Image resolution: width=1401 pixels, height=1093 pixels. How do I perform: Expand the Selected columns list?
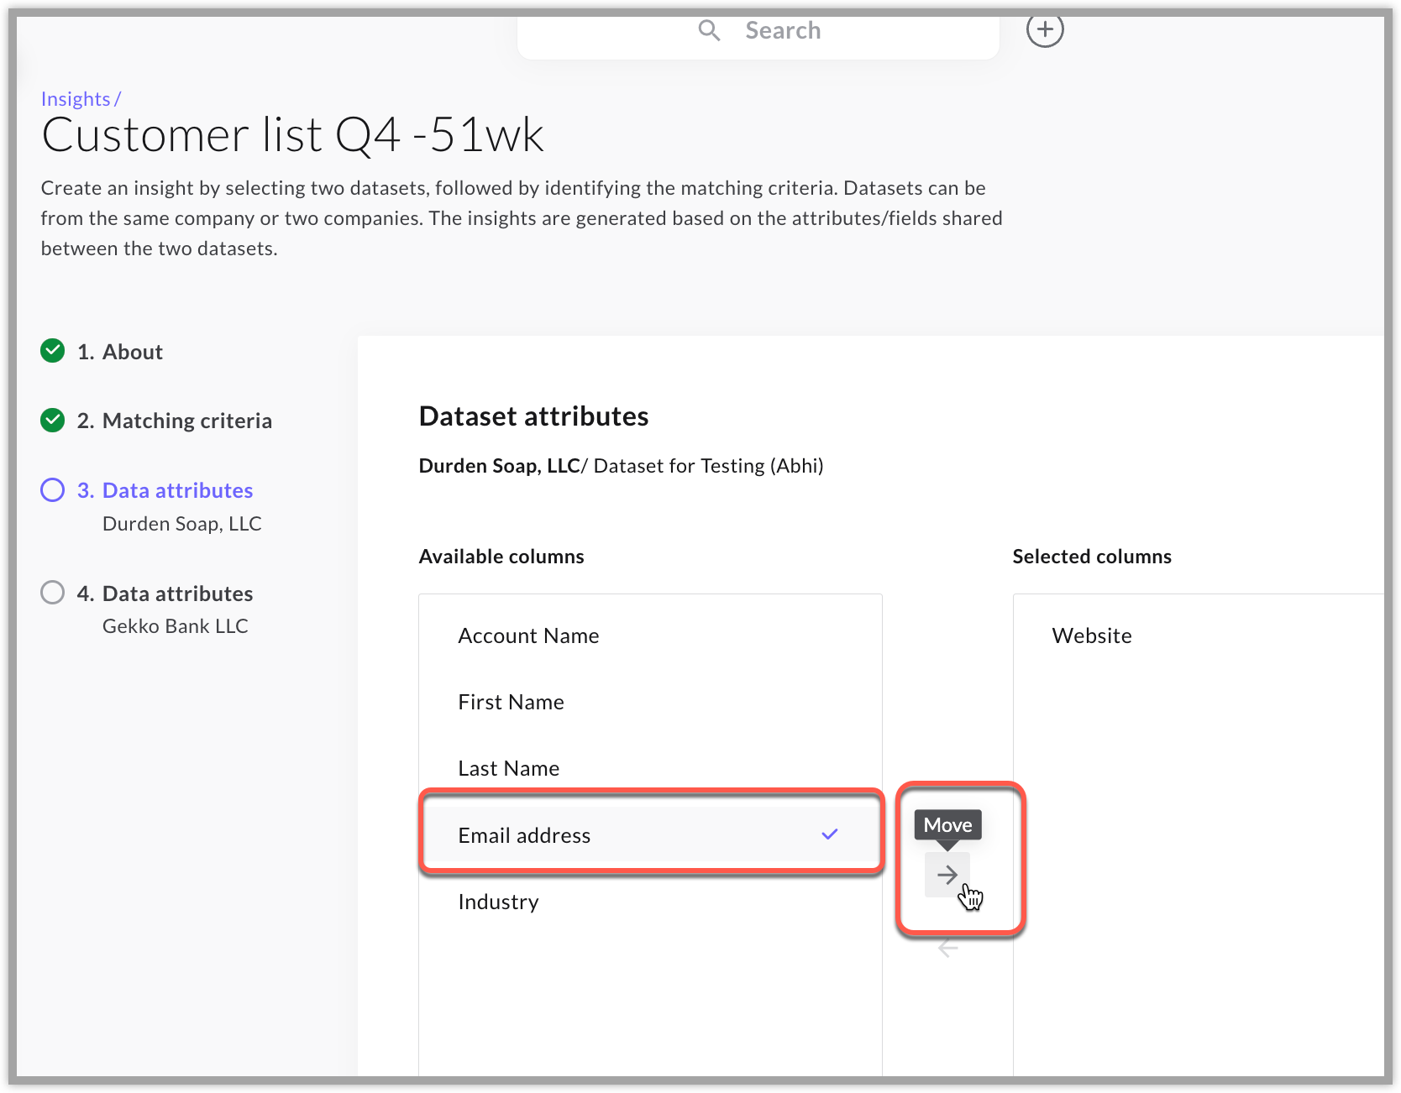(x=1092, y=556)
